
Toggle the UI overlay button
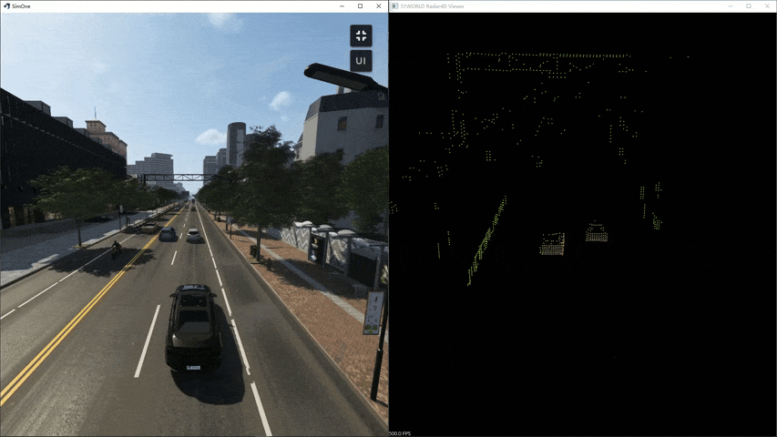tap(361, 61)
